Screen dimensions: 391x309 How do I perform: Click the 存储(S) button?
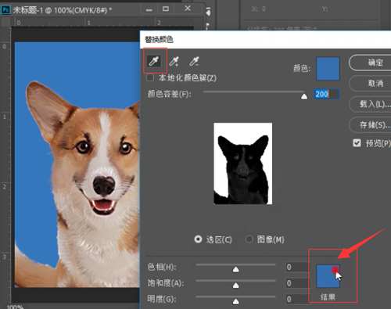pos(370,125)
